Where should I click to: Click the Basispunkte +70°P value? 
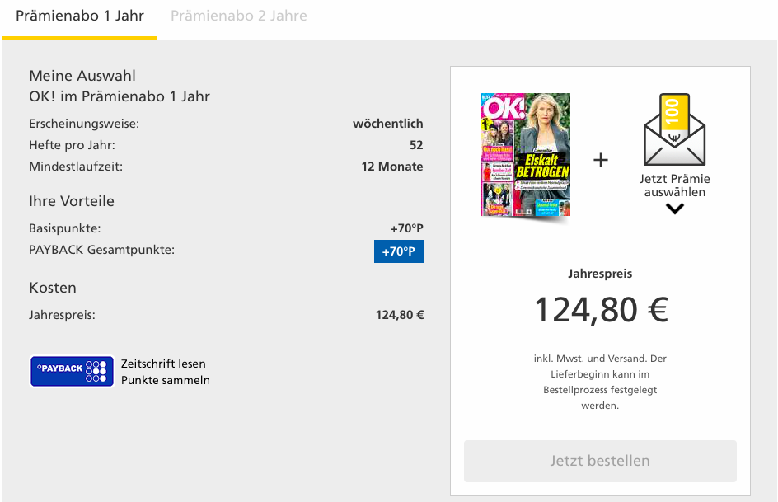pyautogui.click(x=406, y=228)
